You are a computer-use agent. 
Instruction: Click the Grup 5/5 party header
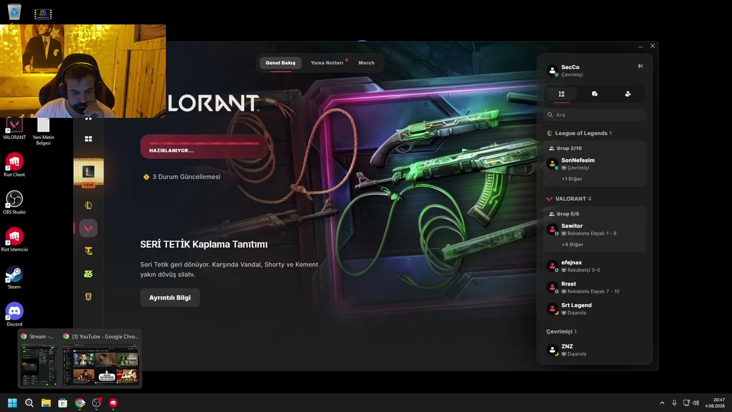[564, 214]
